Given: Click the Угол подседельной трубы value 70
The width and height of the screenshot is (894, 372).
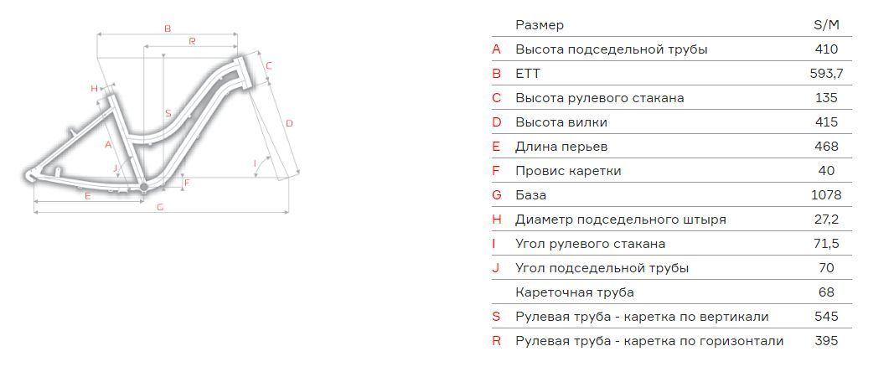Looking at the screenshot, I should 826,267.
